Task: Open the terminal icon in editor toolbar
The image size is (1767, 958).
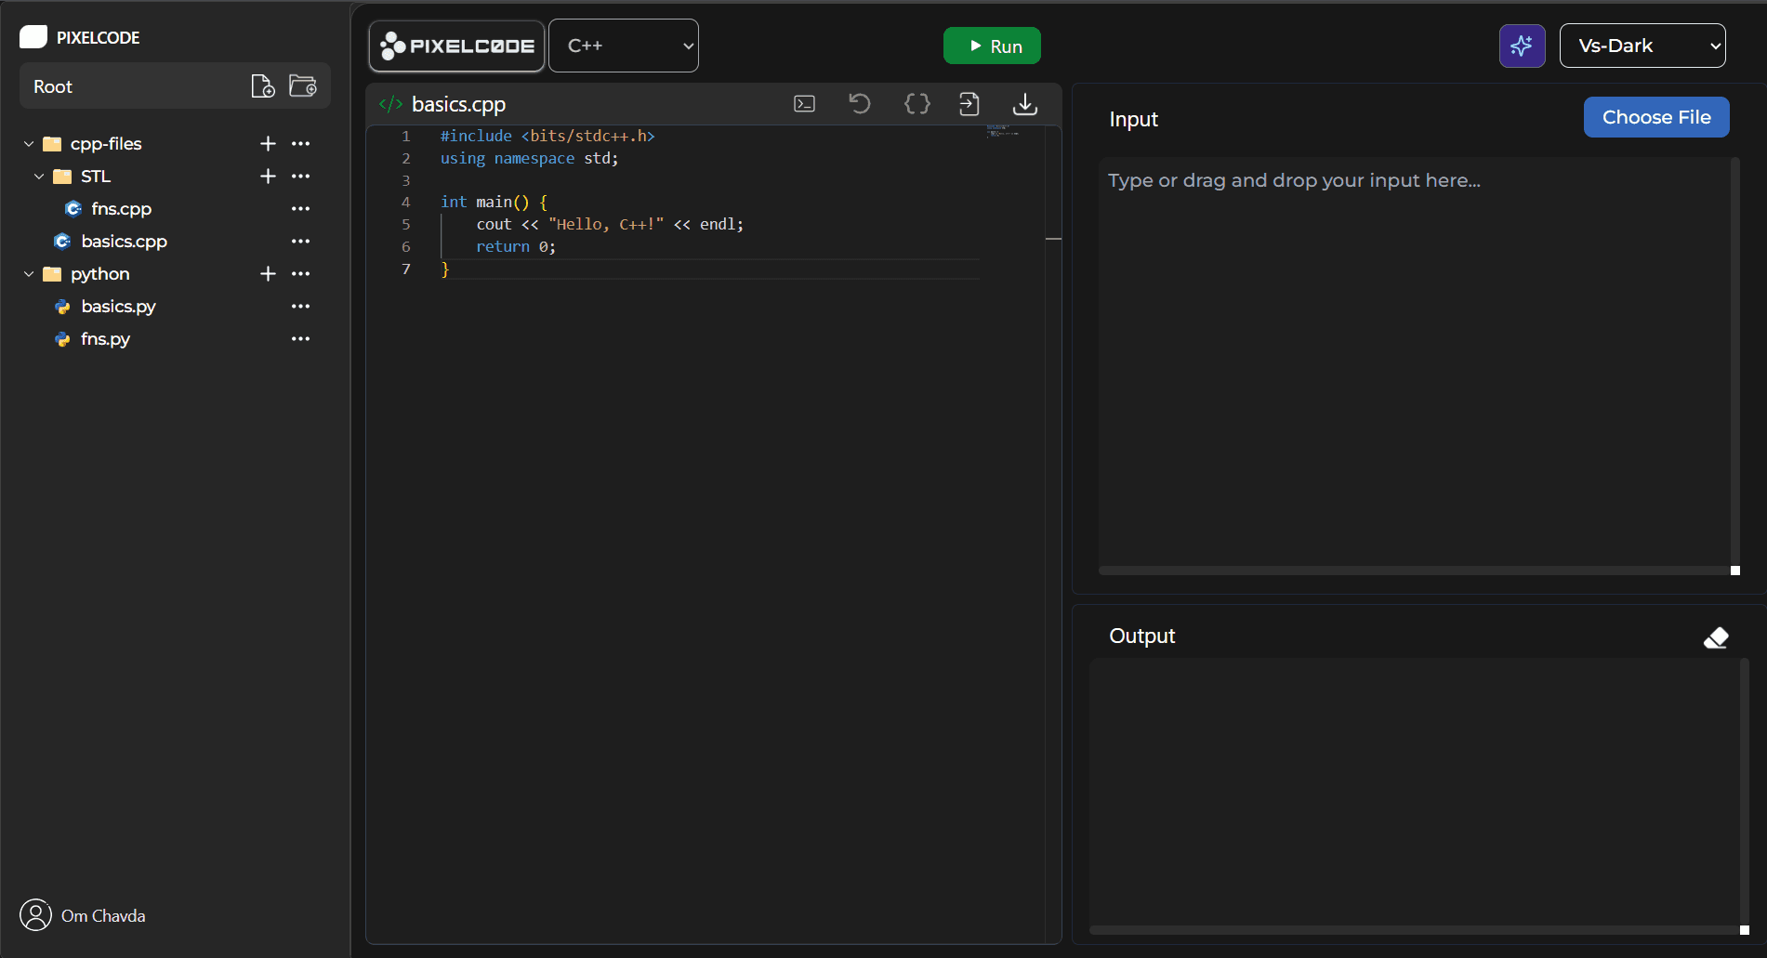Action: (x=805, y=104)
